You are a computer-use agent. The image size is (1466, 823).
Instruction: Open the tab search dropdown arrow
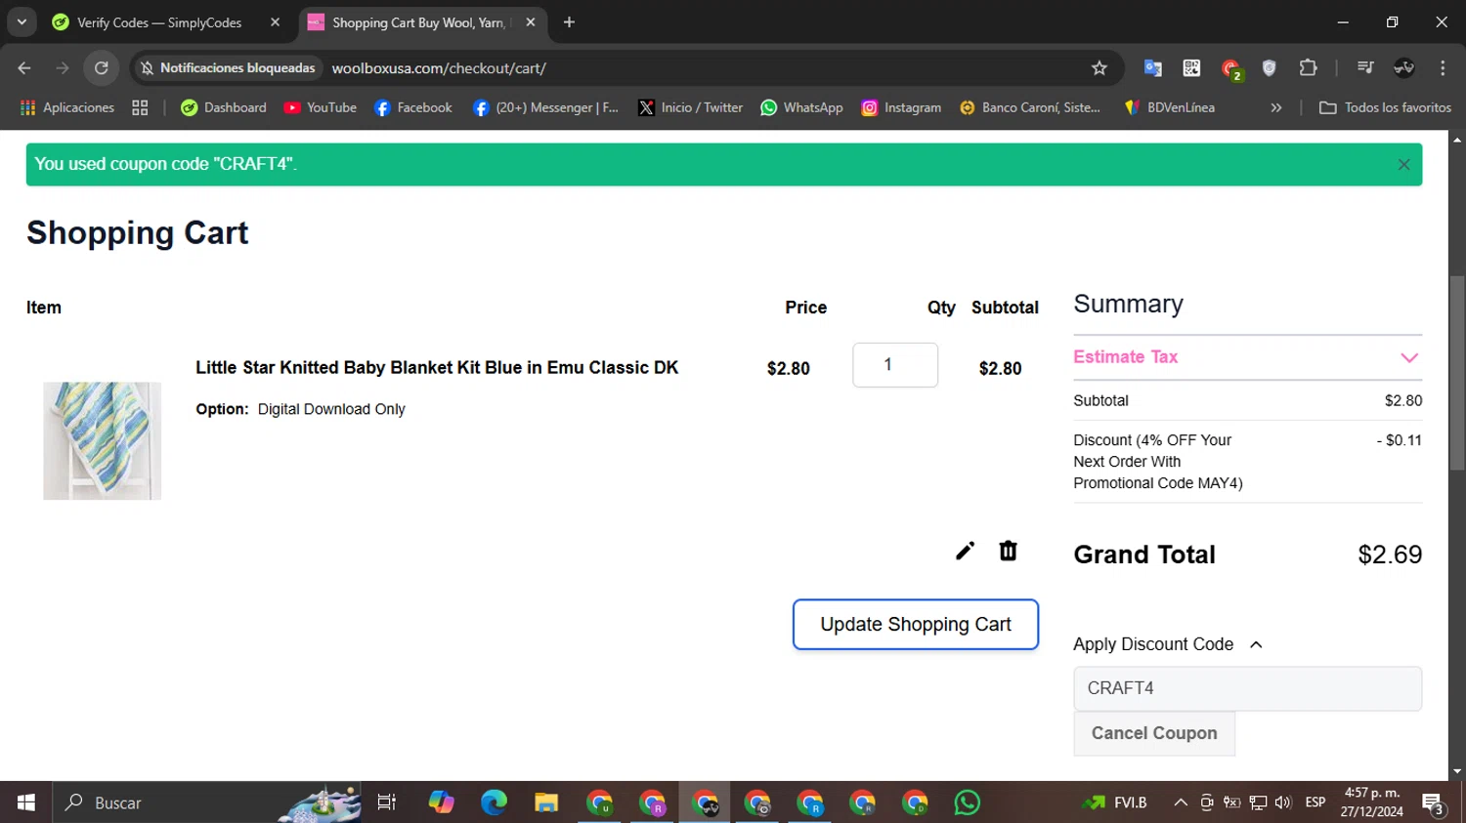(x=22, y=22)
